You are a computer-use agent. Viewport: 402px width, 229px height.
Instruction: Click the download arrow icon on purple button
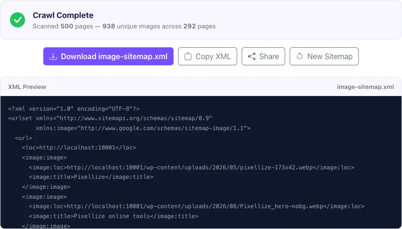[53, 56]
